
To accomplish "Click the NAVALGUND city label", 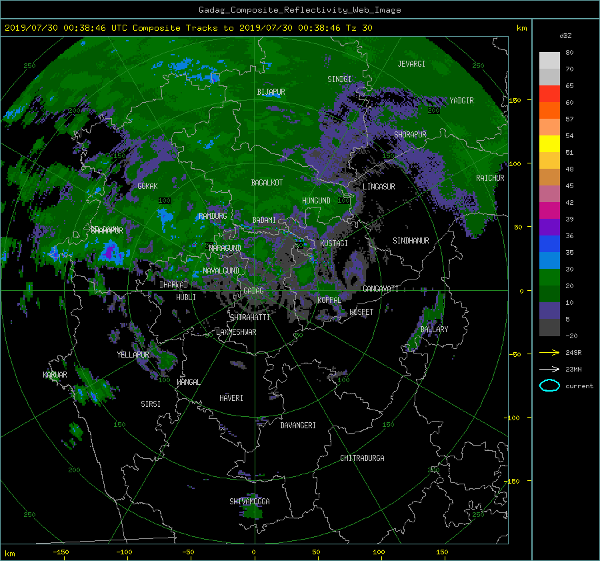I will pos(221,271).
